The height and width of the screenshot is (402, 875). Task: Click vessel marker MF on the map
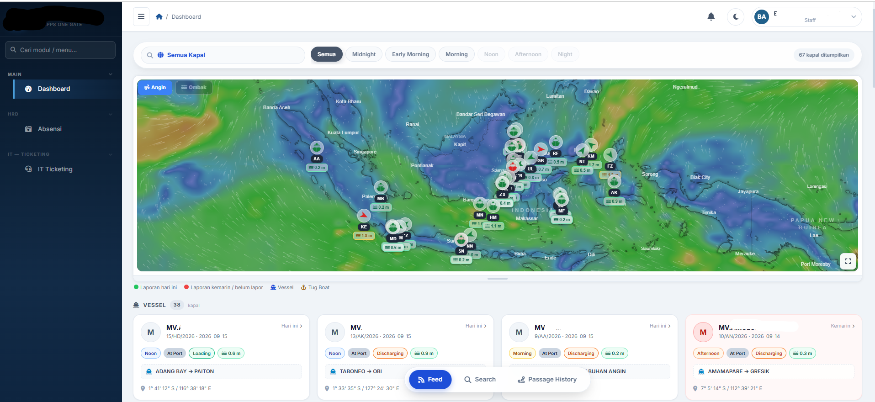tap(562, 200)
